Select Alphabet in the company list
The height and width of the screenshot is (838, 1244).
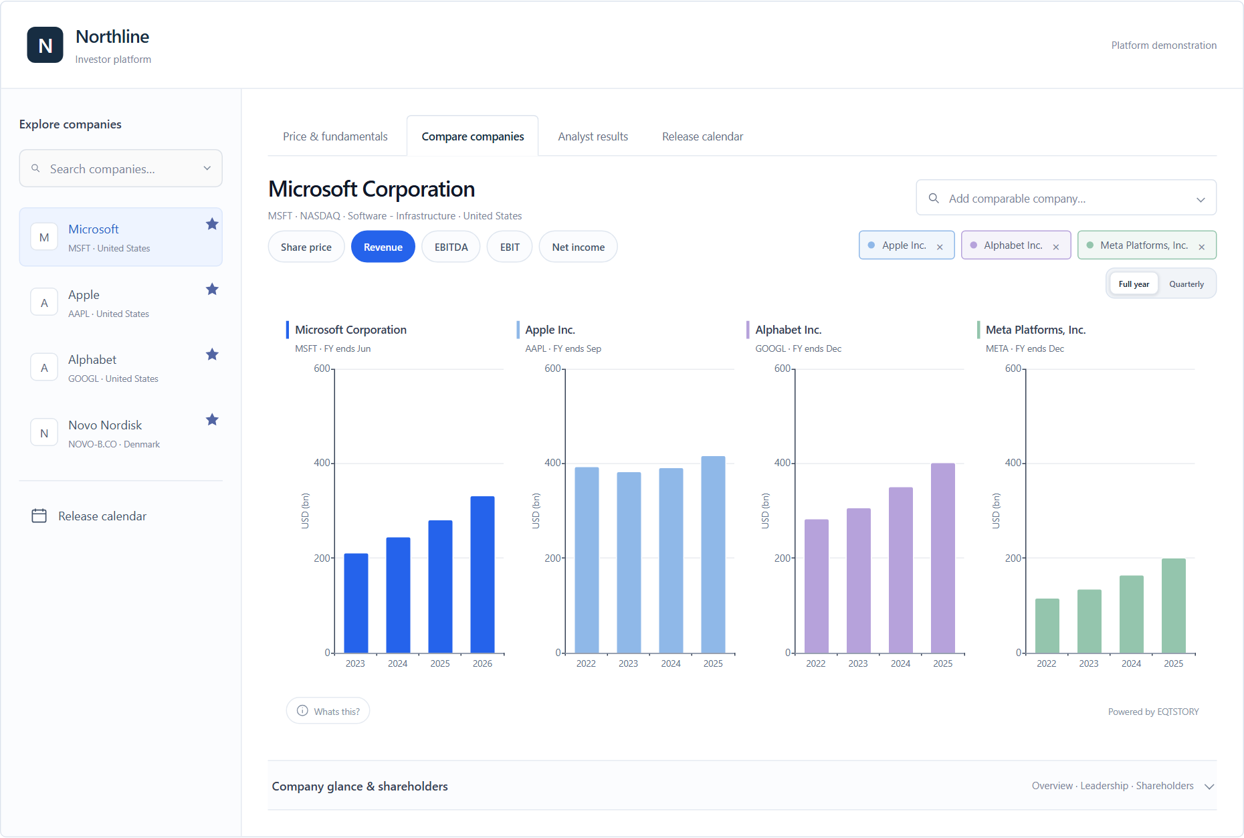tap(120, 368)
